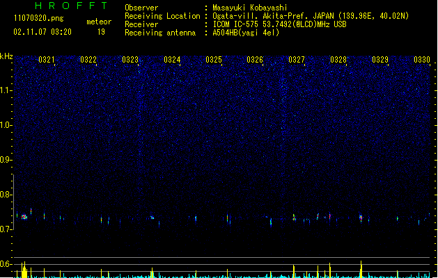Screen dimensions: 438x278
Task: Click the 0323 time marker
Action: tap(130, 60)
